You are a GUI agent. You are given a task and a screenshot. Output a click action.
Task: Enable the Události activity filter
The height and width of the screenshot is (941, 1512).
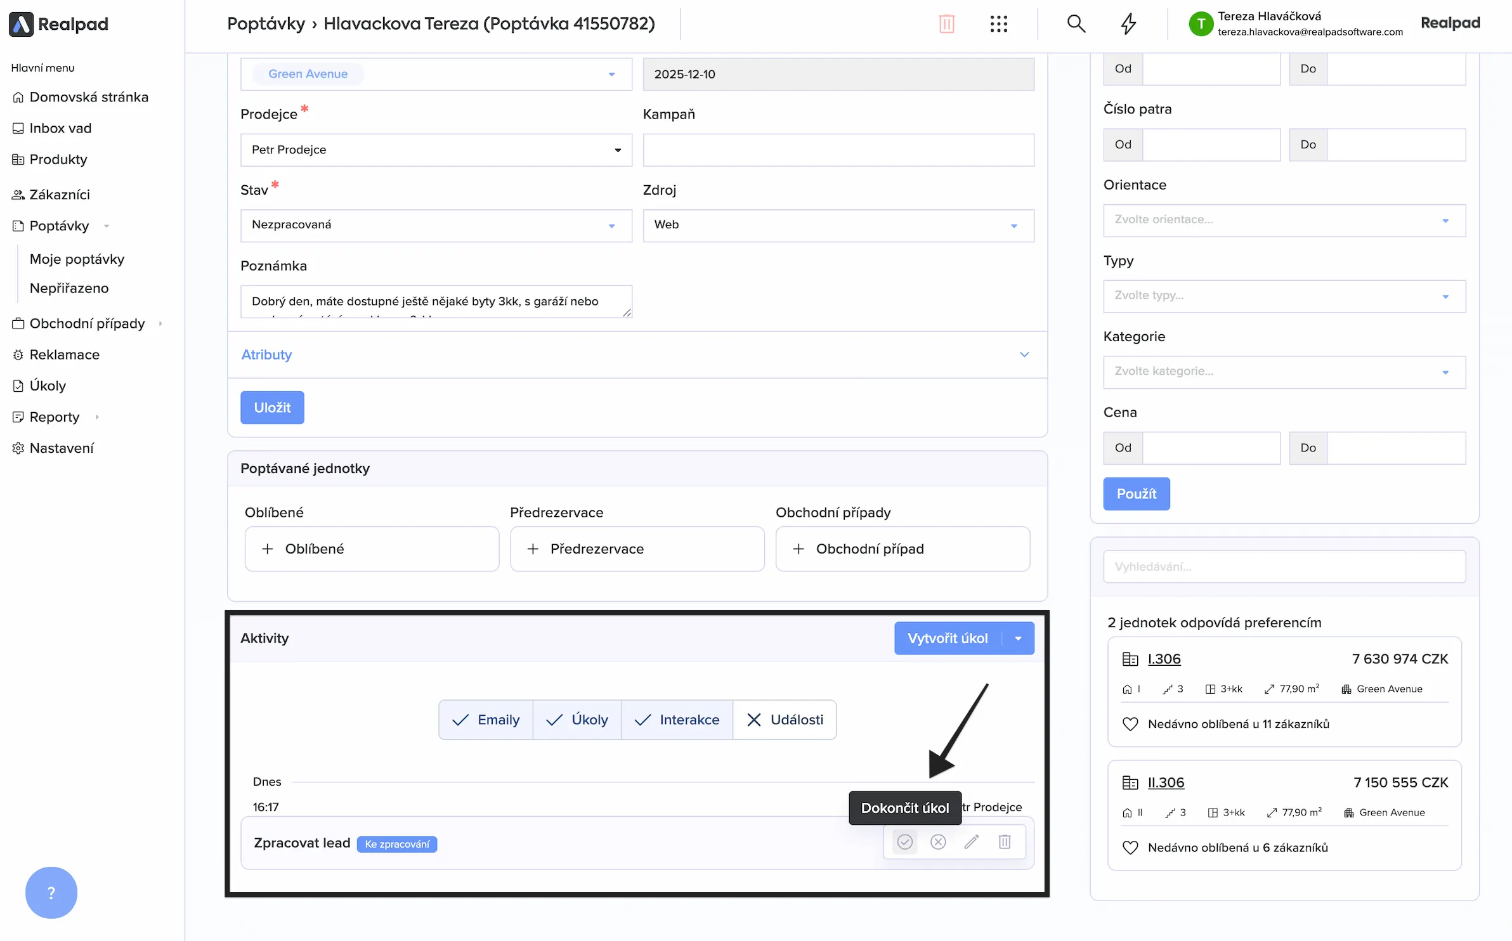[x=785, y=720]
